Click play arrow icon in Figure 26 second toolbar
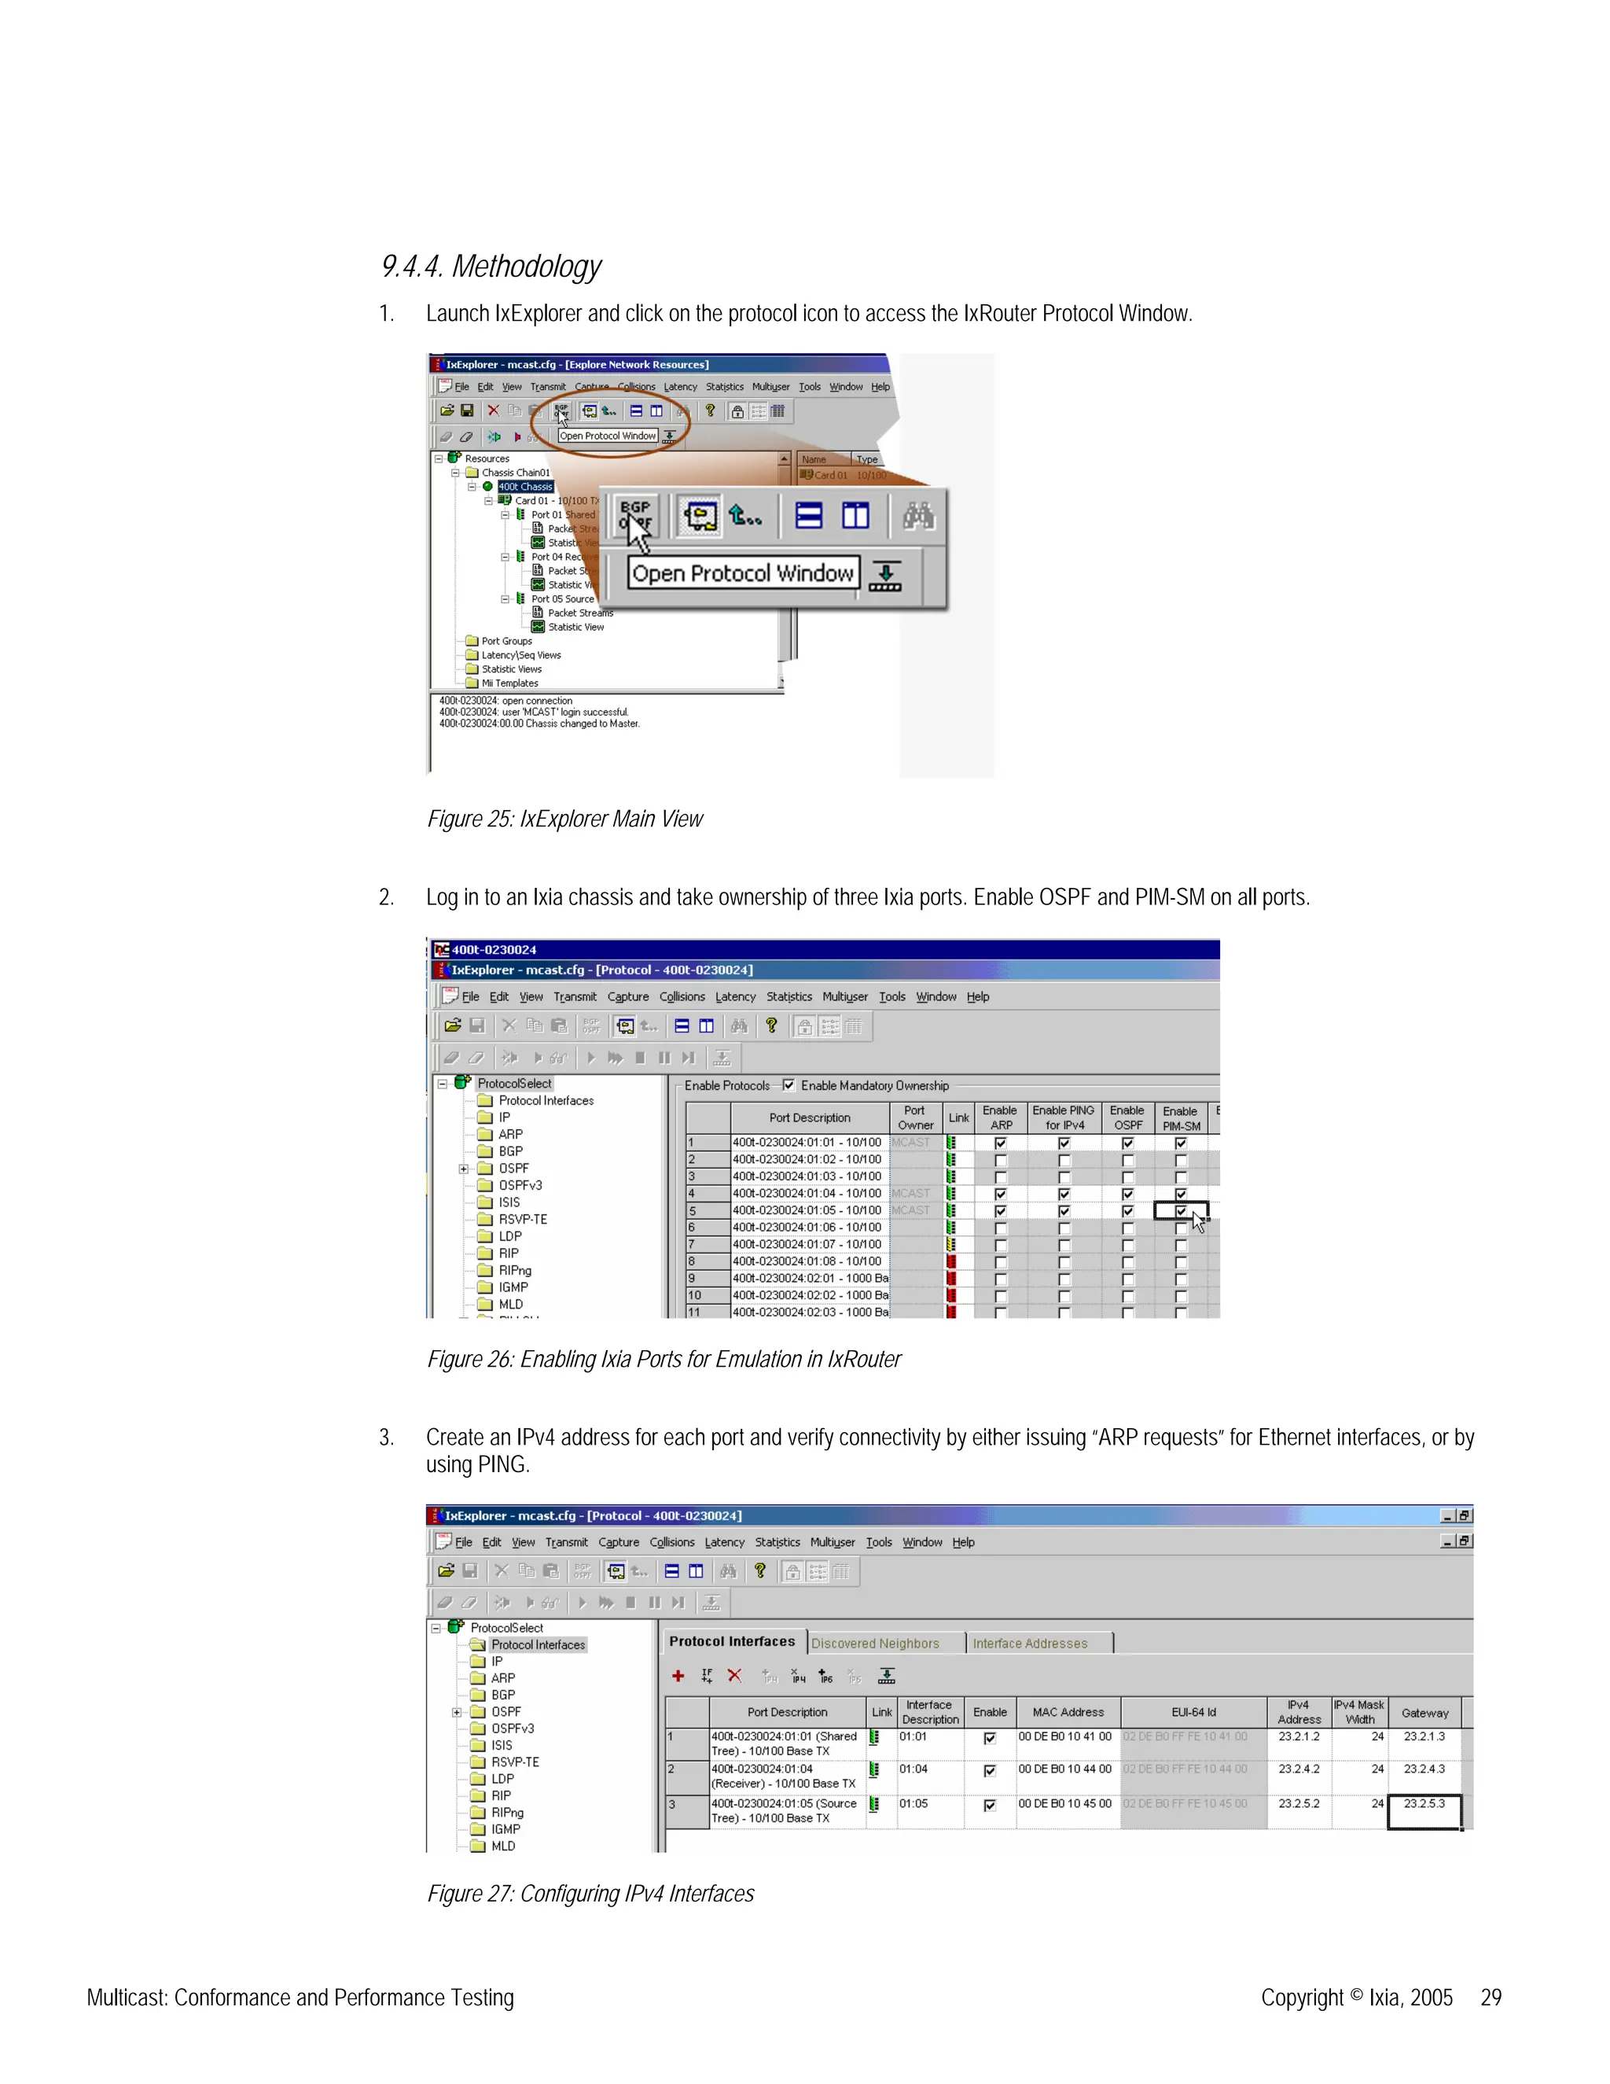The width and height of the screenshot is (1610, 2084). [590, 1057]
